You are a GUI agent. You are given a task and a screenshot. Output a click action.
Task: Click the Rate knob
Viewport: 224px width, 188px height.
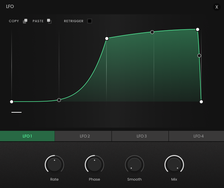coord(54,164)
